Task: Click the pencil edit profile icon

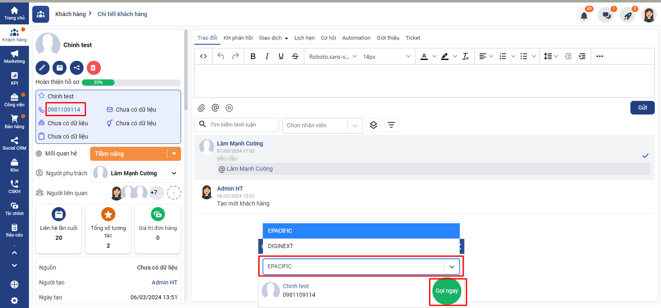Action: point(43,68)
